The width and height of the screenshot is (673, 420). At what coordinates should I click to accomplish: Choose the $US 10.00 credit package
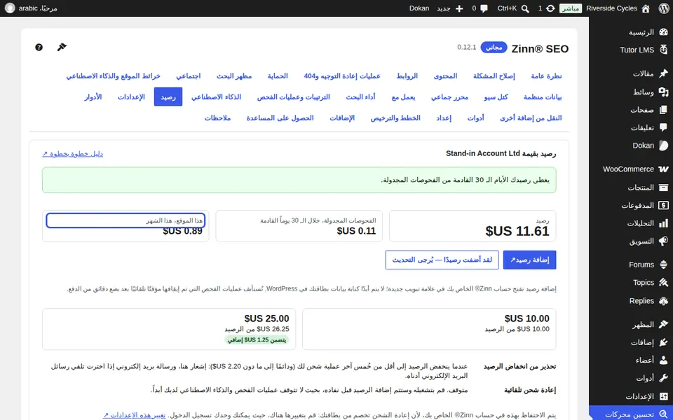click(429, 329)
